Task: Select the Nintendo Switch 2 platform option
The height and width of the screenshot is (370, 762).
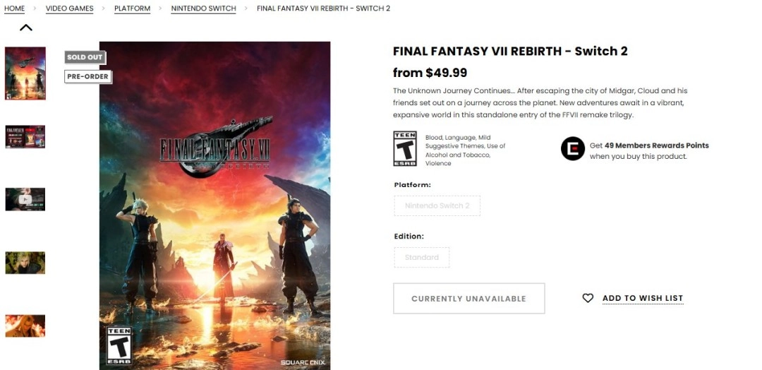Action: (x=437, y=206)
